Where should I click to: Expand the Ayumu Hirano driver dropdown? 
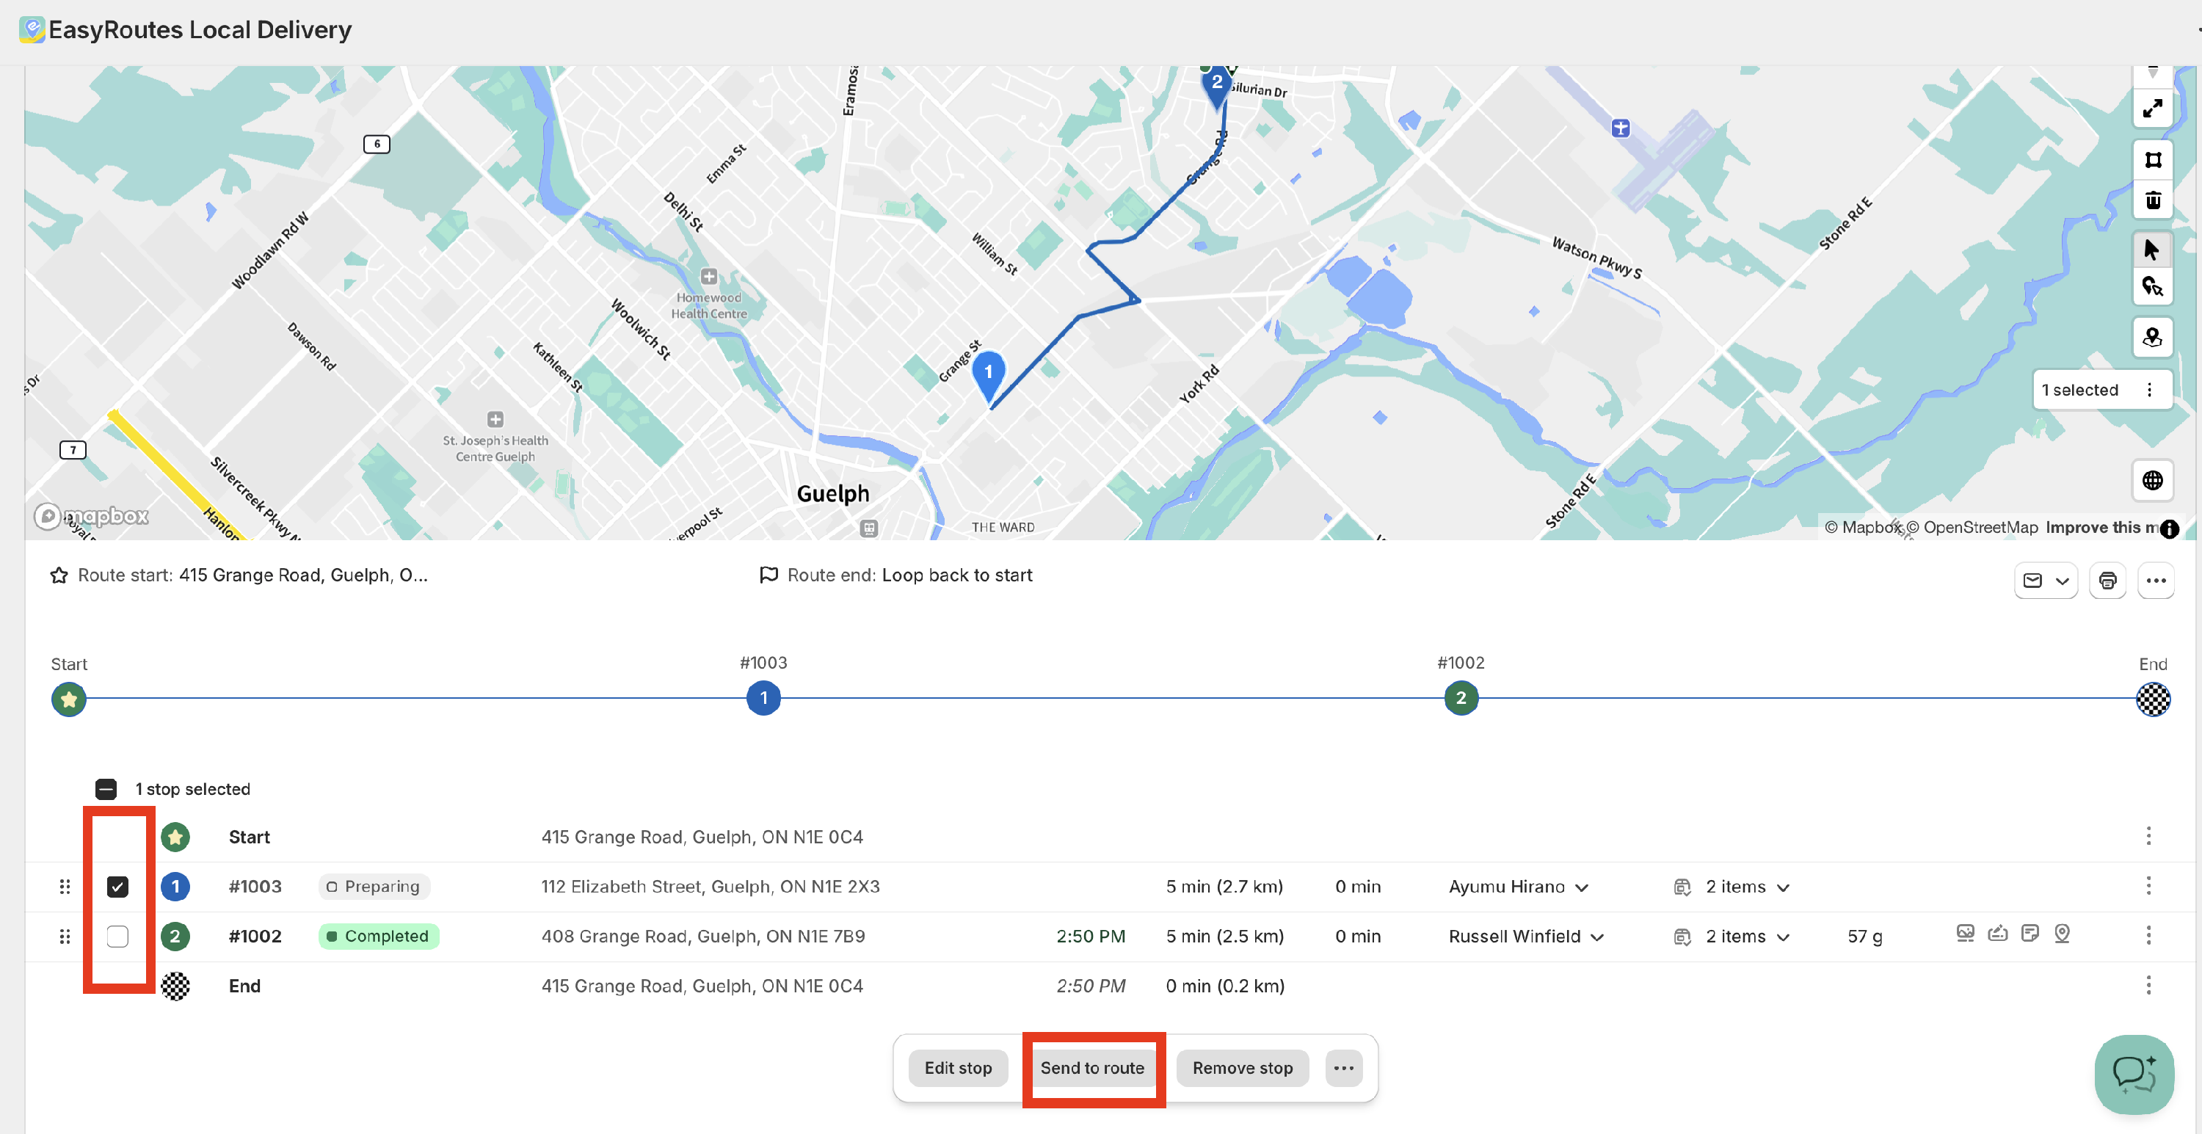(1583, 887)
